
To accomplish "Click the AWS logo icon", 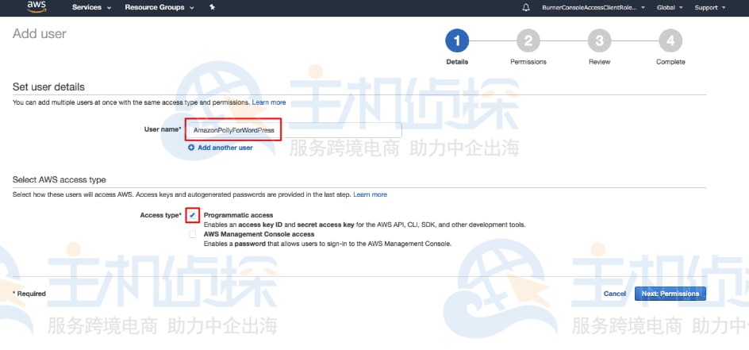I will pyautogui.click(x=36, y=6).
